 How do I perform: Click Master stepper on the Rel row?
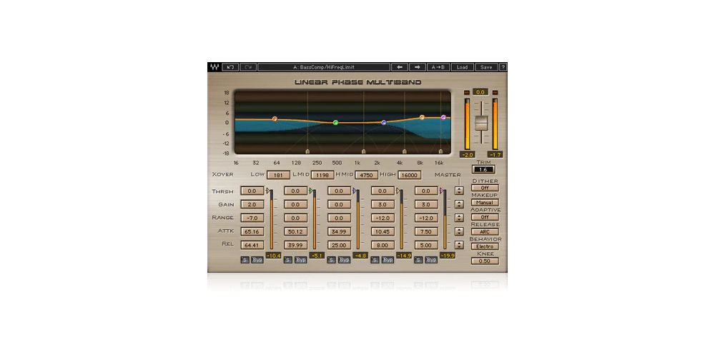[x=459, y=244]
